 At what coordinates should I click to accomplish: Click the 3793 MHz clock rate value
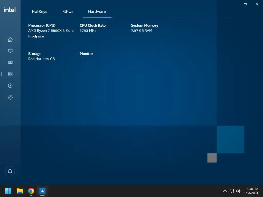(x=88, y=31)
